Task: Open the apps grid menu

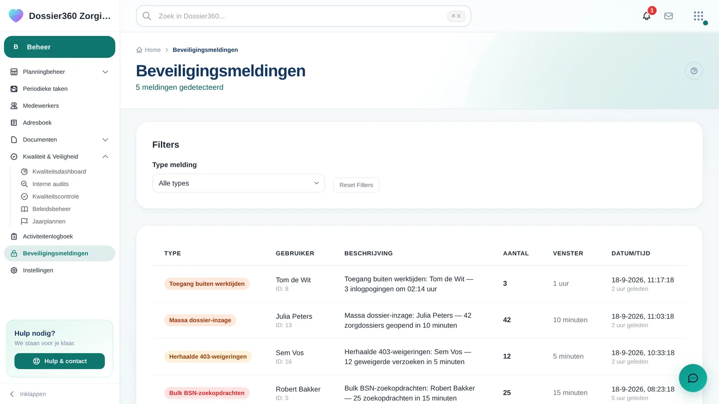Action: (x=699, y=16)
